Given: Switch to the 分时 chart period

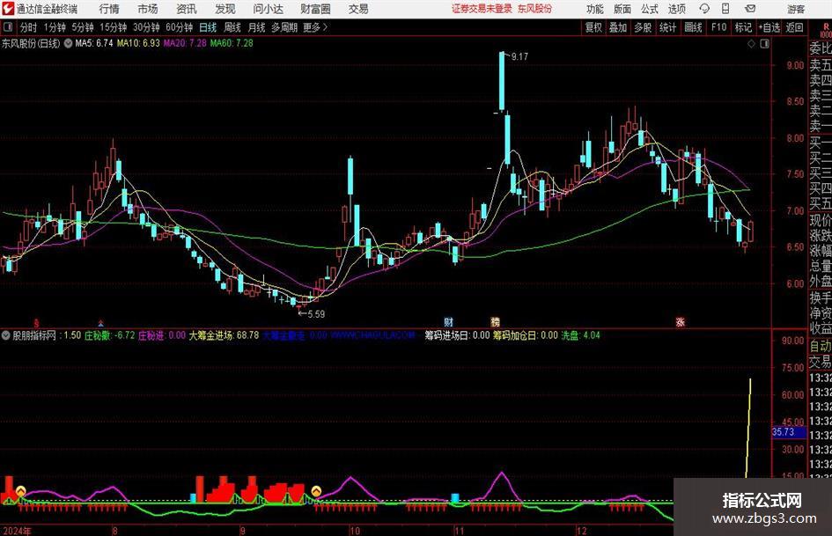Looking at the screenshot, I should coord(28,27).
